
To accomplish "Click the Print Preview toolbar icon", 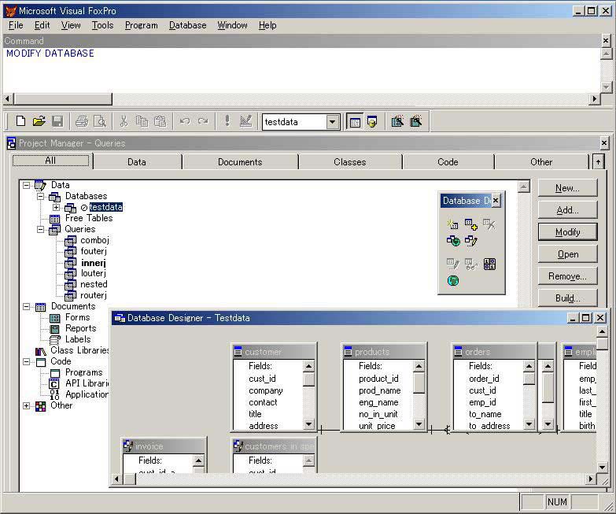I will click(x=100, y=121).
